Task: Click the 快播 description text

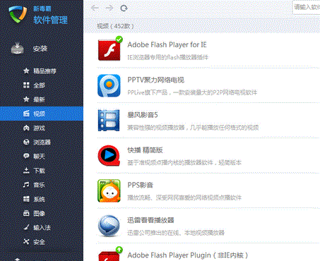Action: pos(184,162)
